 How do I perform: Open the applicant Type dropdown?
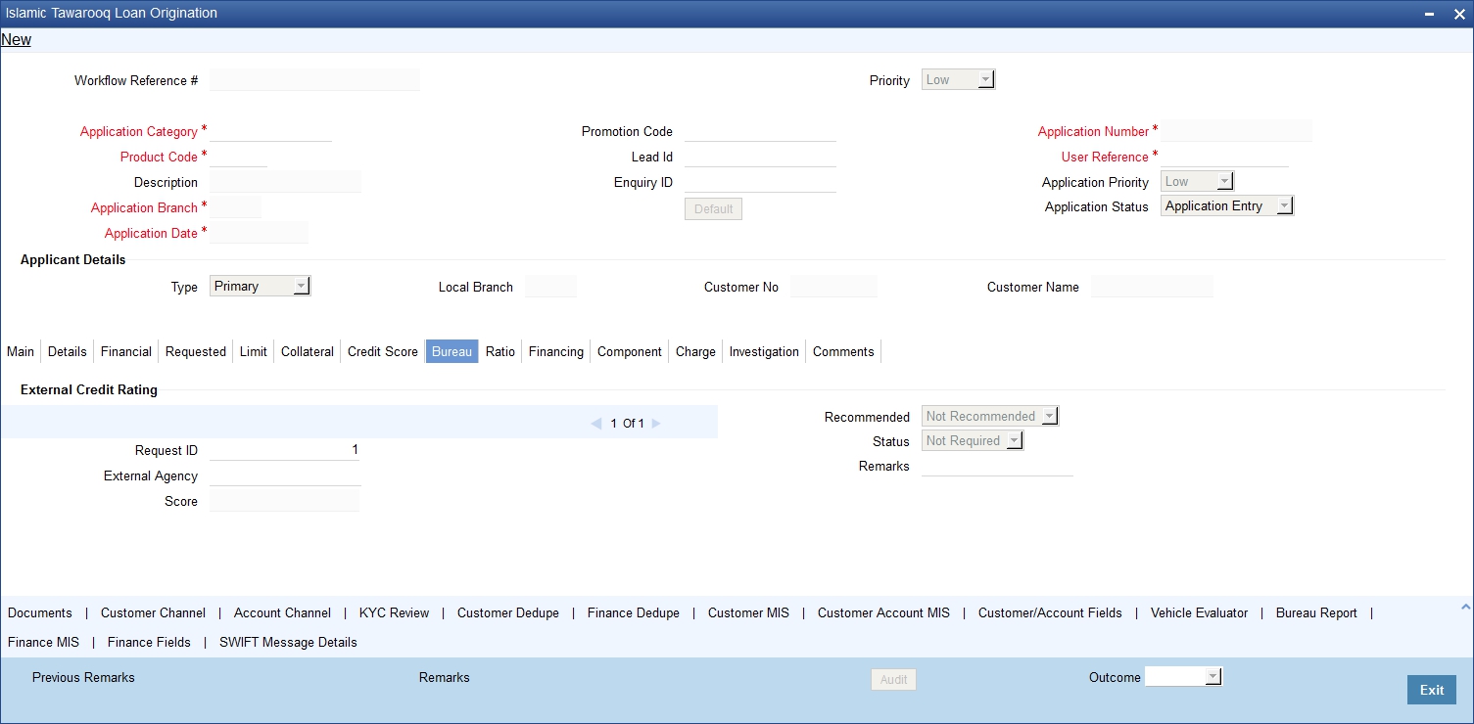261,287
